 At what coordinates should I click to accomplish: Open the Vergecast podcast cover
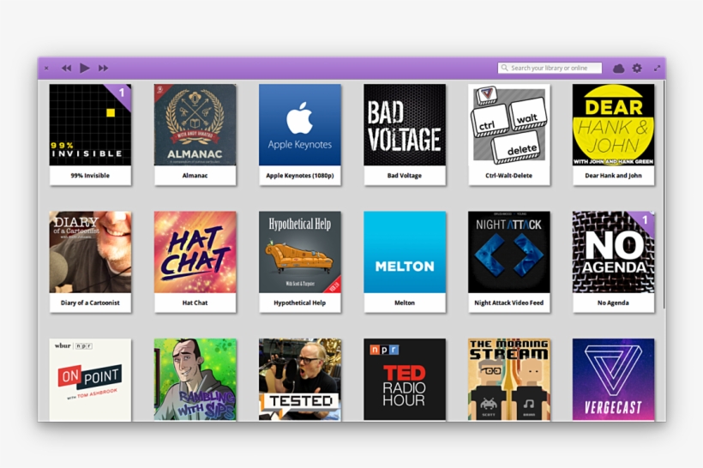pyautogui.click(x=613, y=379)
